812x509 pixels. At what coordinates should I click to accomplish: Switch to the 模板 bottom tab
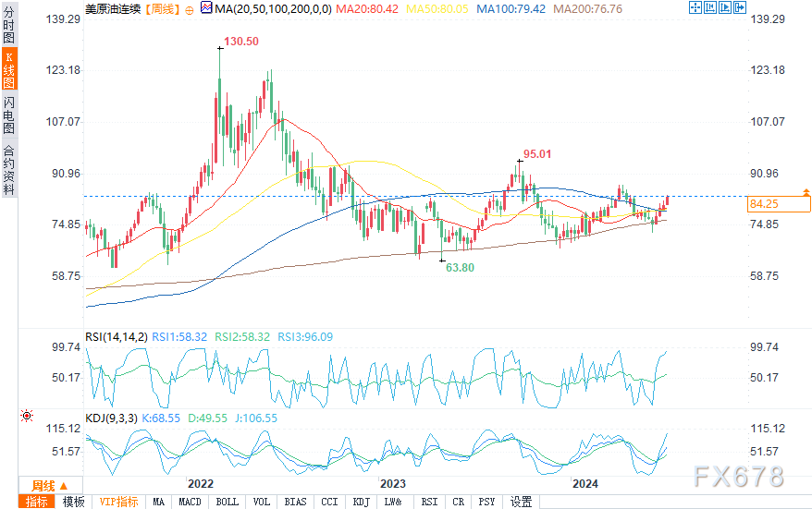74,502
